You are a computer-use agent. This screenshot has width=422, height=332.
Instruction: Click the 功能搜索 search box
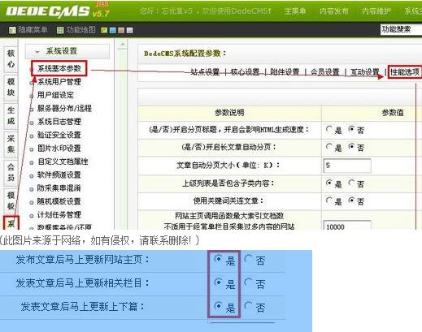pyautogui.click(x=402, y=29)
